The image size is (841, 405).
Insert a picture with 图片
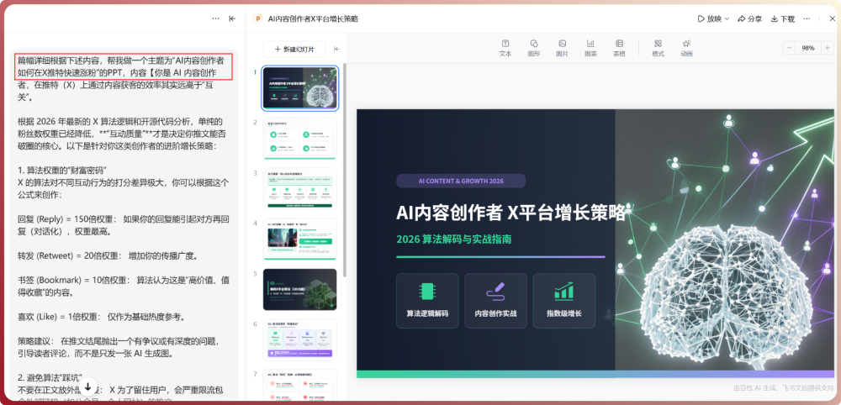pos(562,48)
